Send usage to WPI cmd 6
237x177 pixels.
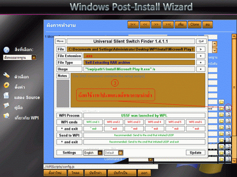pos(196,122)
